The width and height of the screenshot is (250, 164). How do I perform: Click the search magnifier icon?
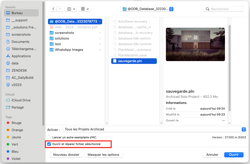pyautogui.click(x=207, y=9)
